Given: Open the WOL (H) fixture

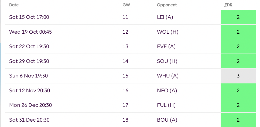Looking at the screenshot, I should point(167,32).
